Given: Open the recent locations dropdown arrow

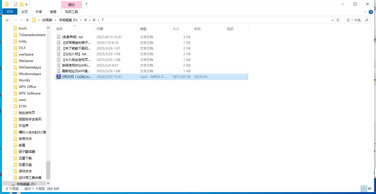Looking at the screenshot, I should click(x=22, y=20).
